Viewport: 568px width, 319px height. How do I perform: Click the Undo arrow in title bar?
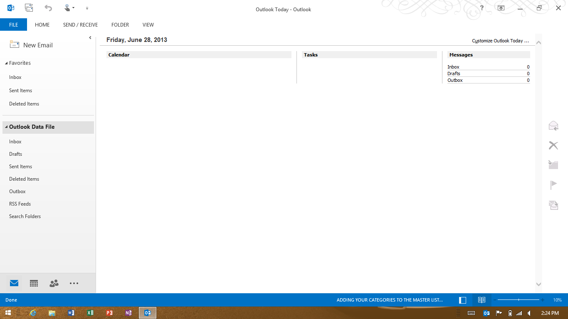pos(48,8)
